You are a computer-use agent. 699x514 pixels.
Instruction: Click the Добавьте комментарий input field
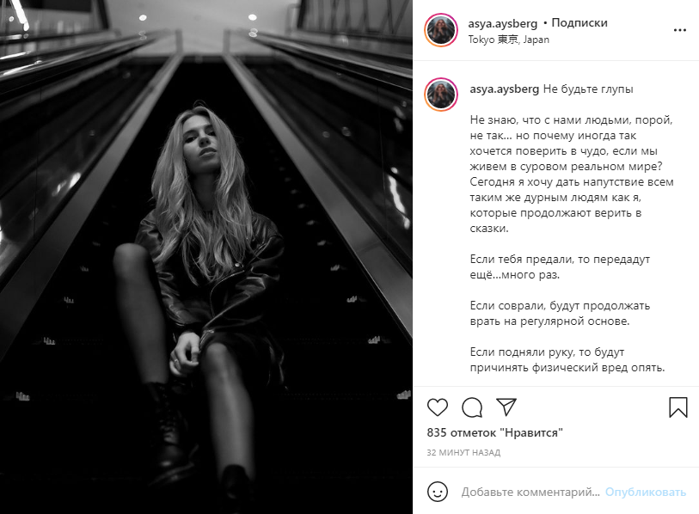pyautogui.click(x=530, y=492)
